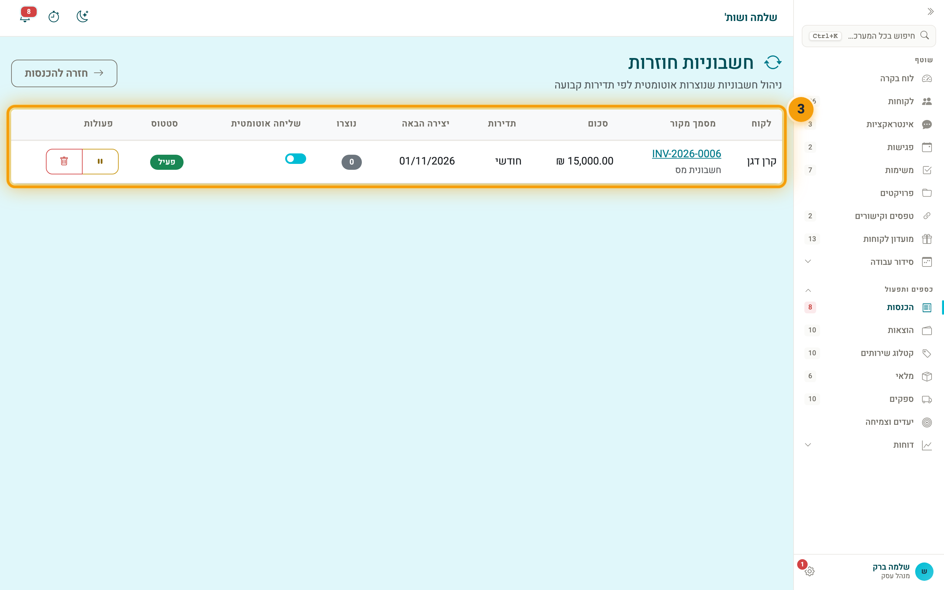Go to הוצאות menu item

click(869, 330)
